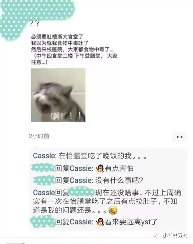193x244 pixels.
Task: Open Cassie's profile from the first comment
Action: pyautogui.click(x=44, y=156)
